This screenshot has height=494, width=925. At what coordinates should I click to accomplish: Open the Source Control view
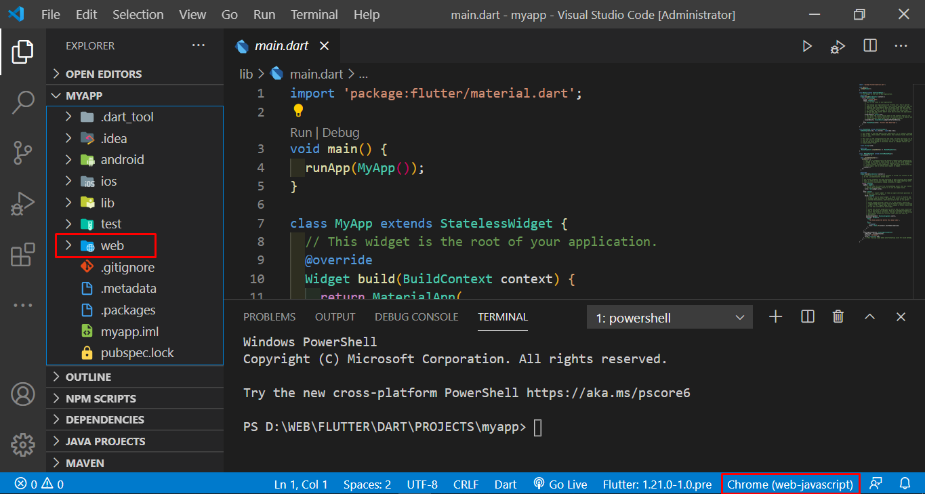22,153
